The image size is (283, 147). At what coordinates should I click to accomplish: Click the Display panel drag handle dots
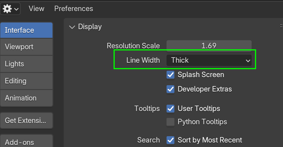[281, 27]
